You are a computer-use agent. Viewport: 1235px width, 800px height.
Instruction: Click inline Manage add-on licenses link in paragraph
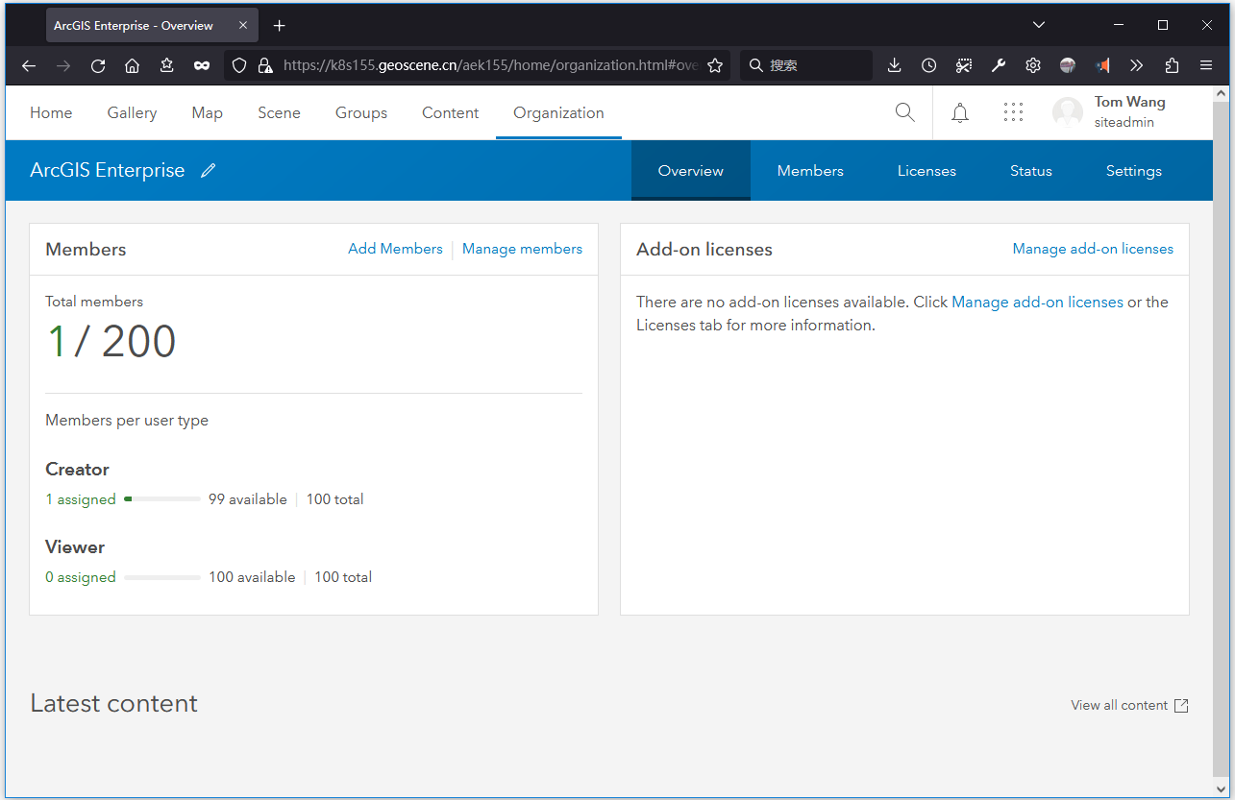coord(1037,302)
